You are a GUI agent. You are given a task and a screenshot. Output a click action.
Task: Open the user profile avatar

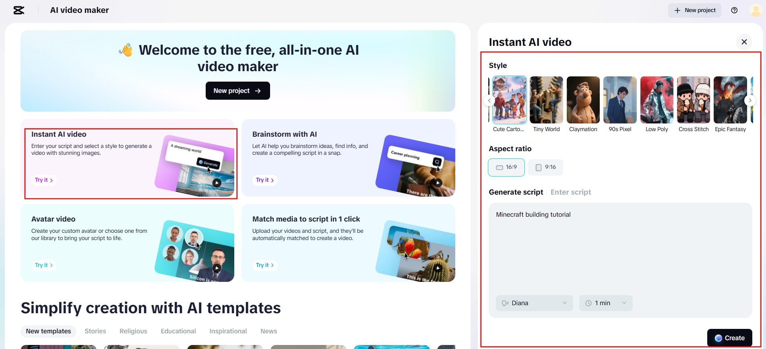point(755,10)
